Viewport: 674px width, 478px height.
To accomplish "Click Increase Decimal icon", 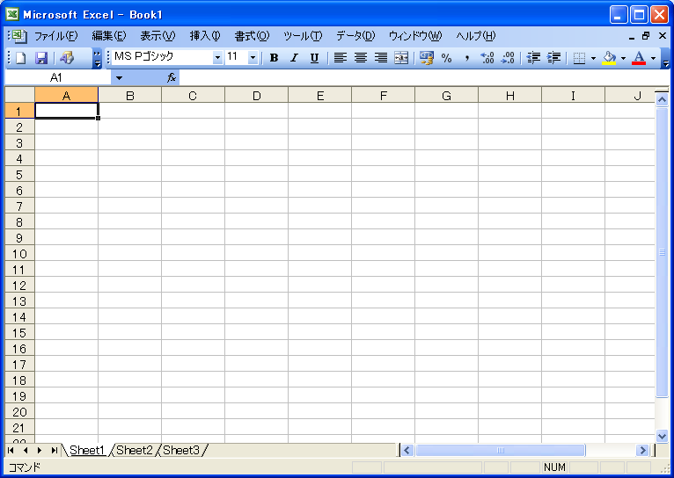I will point(487,58).
